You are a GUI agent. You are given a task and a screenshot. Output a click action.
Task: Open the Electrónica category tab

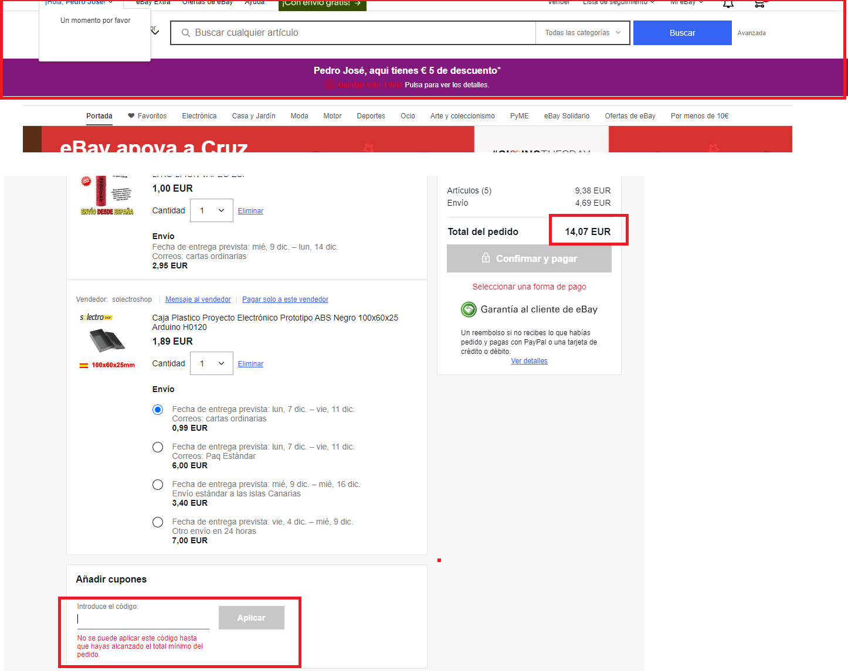click(199, 116)
